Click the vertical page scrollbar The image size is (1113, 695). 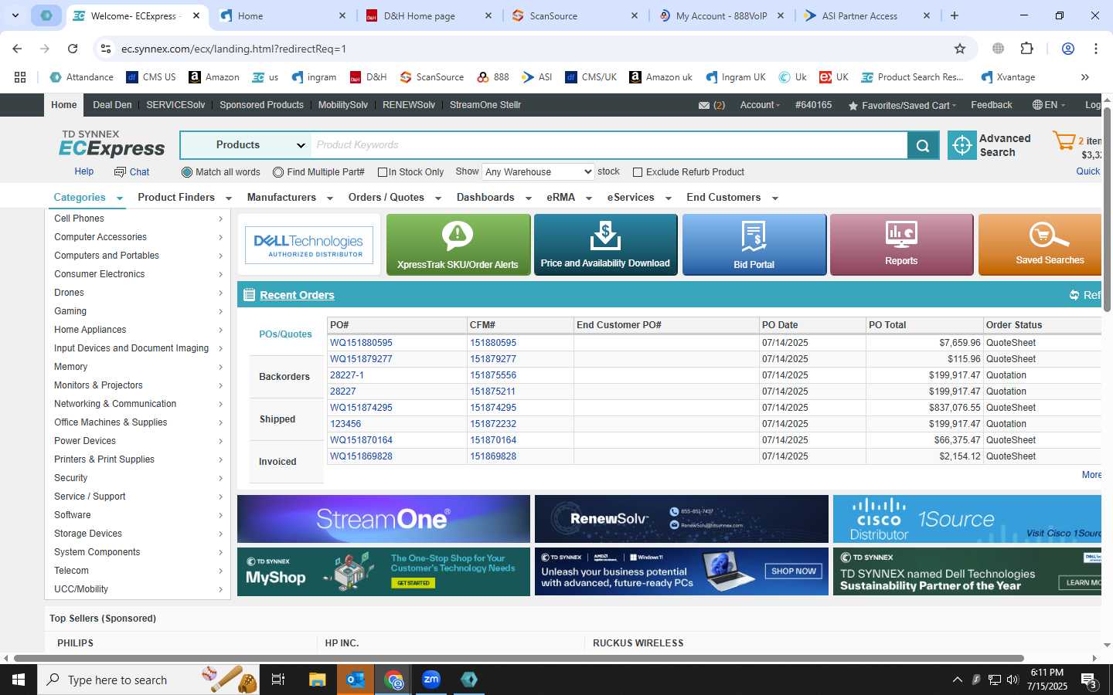[1107, 208]
